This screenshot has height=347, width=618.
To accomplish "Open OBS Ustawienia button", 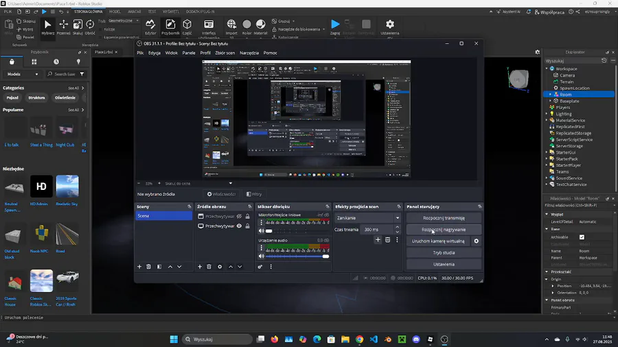I will click(x=444, y=265).
